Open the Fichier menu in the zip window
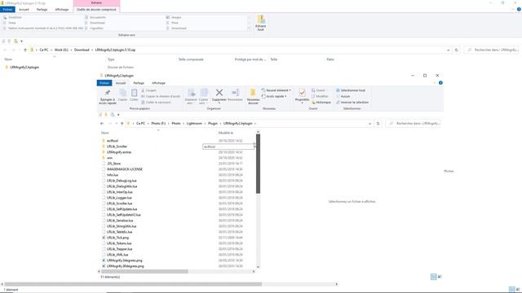 pos(7,10)
